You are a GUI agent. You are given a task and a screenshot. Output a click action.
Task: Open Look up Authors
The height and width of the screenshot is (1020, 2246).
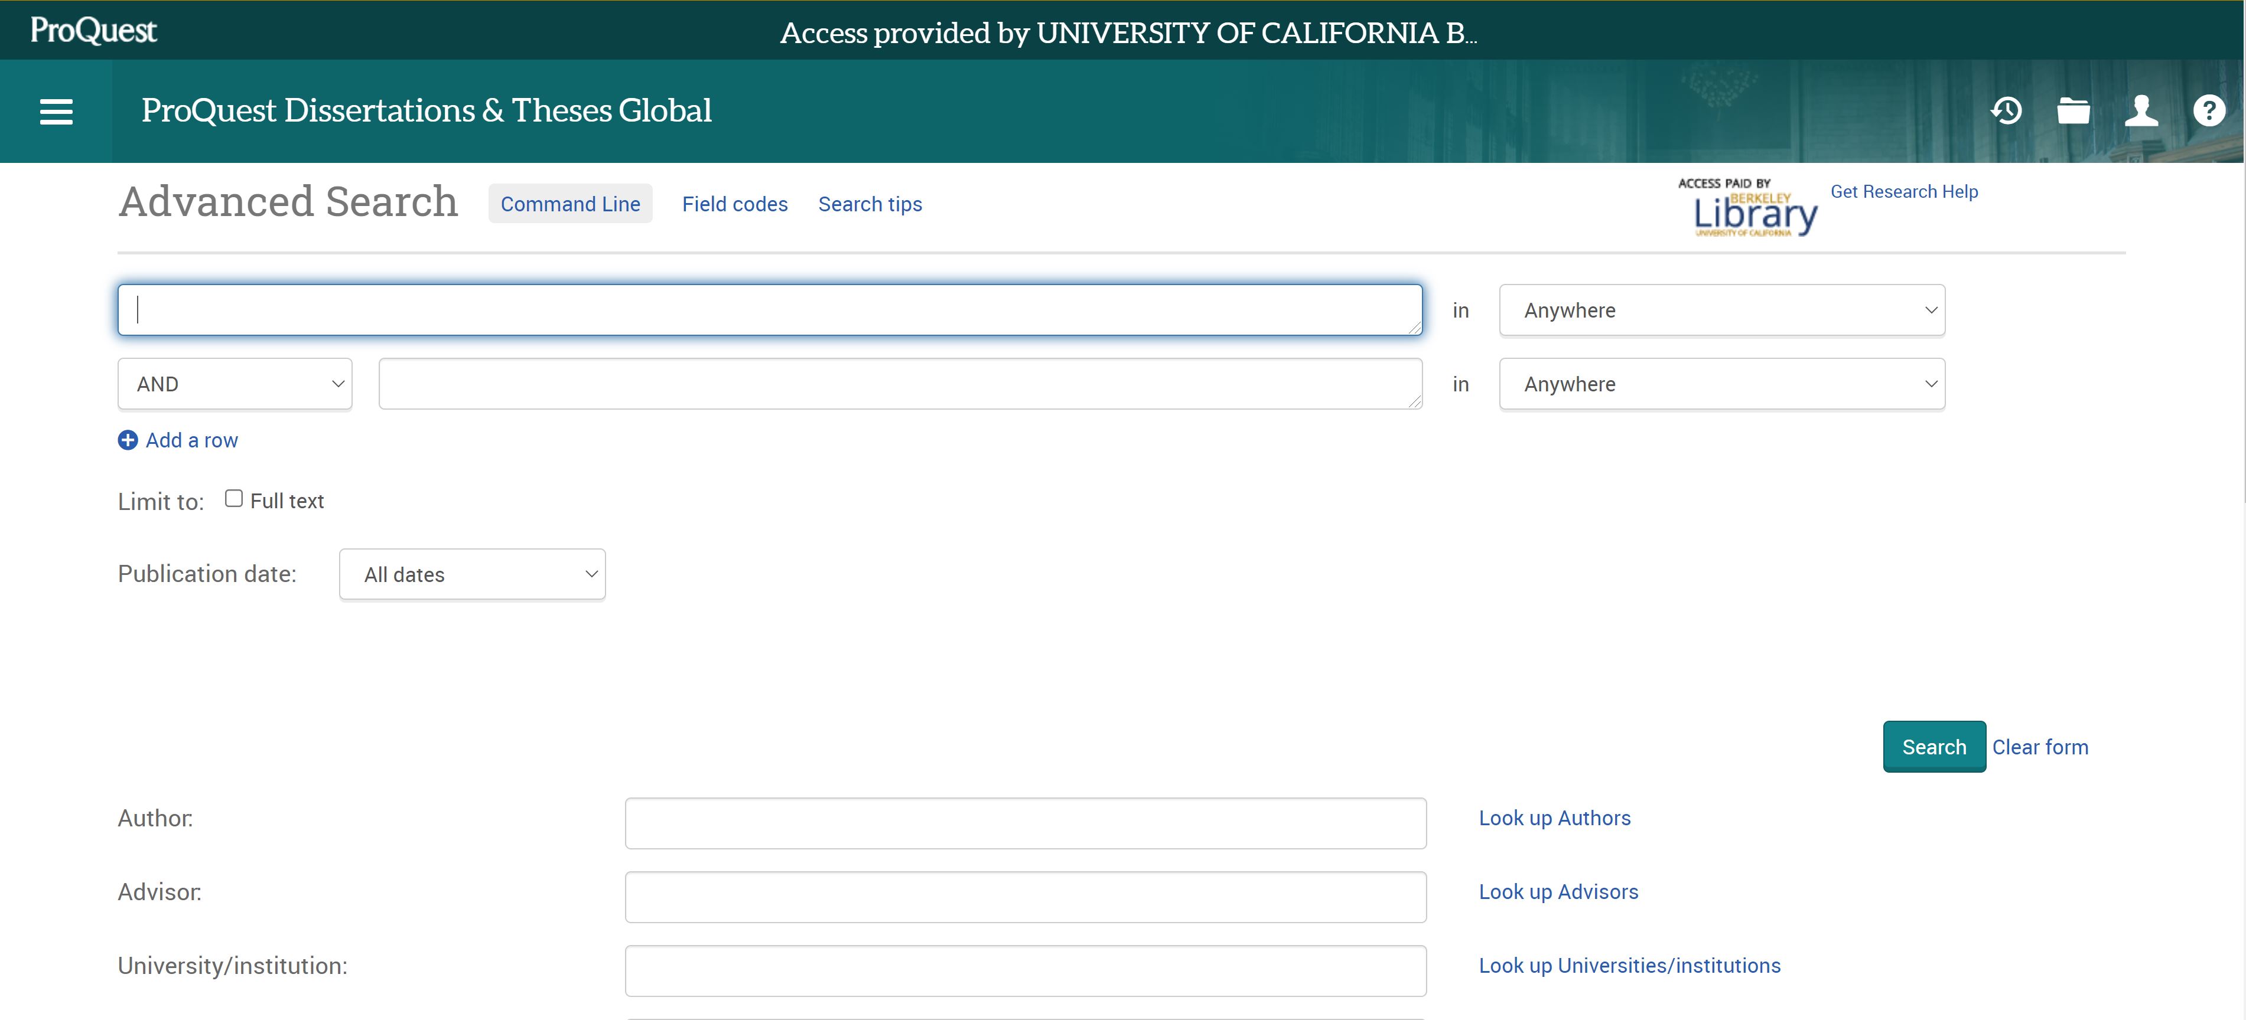(1555, 817)
